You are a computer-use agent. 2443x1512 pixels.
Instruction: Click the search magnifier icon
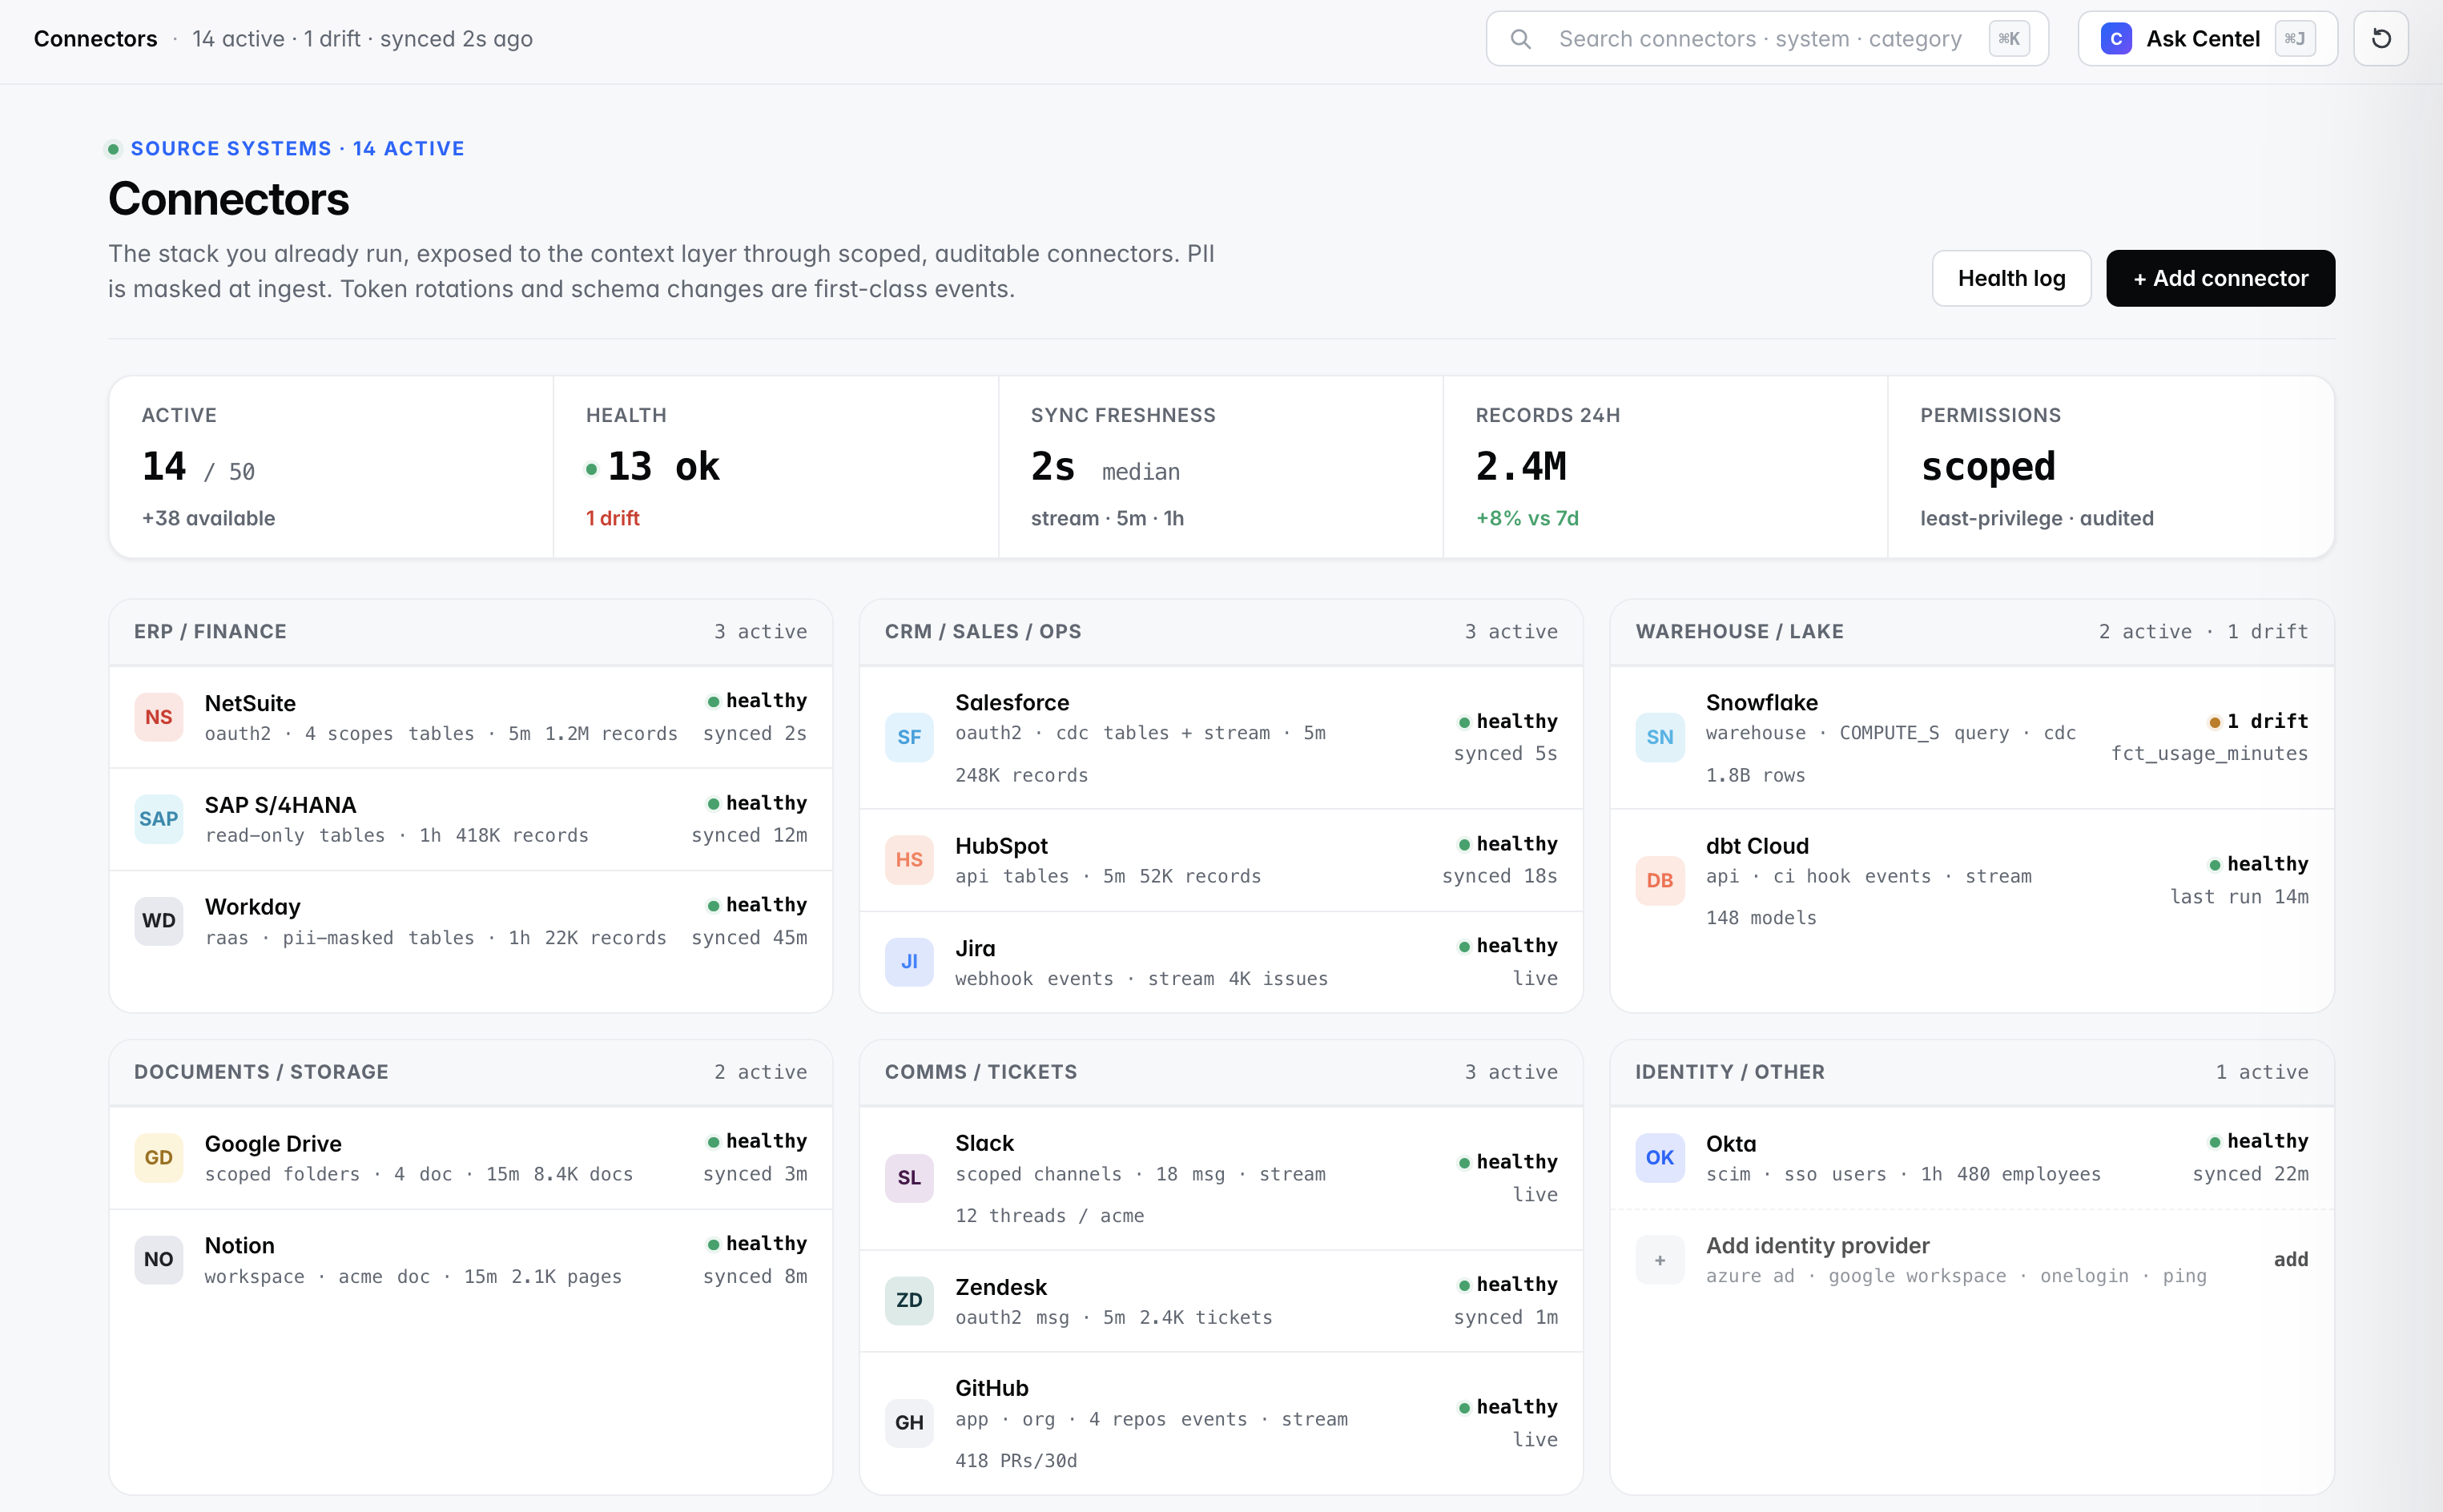[1520, 39]
